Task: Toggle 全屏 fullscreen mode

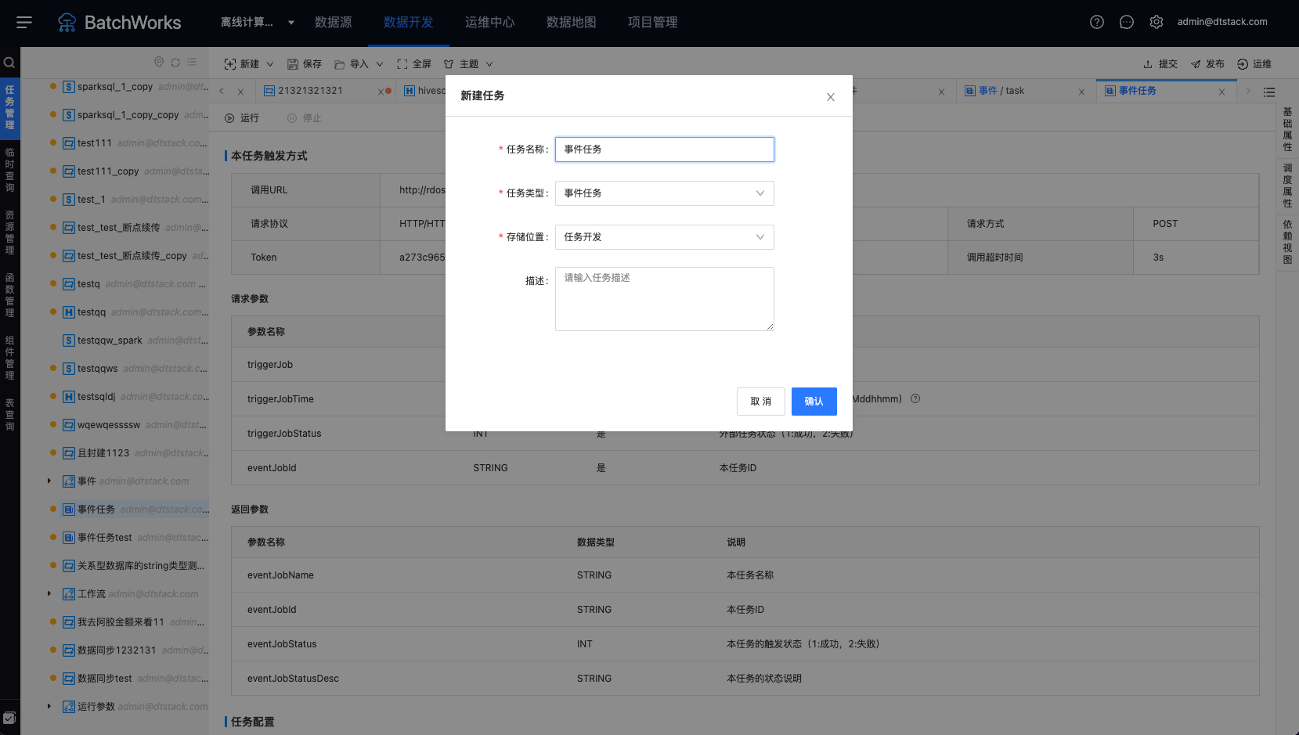Action: click(x=414, y=64)
